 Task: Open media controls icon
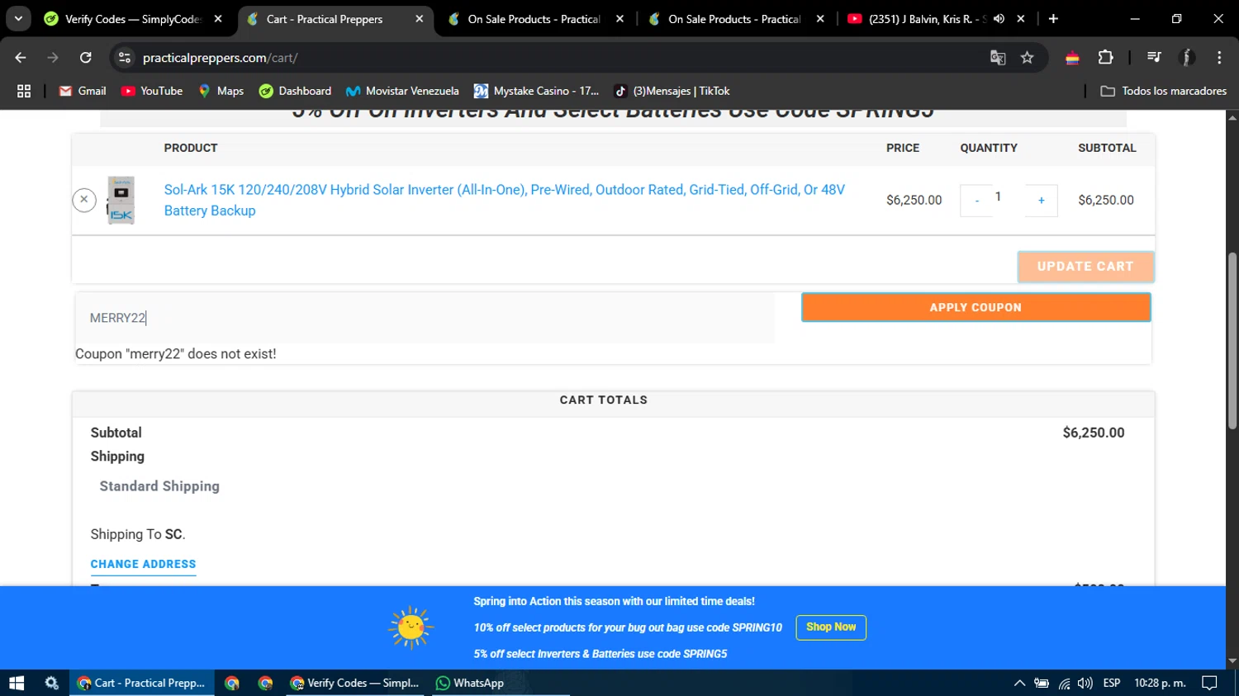pos(1154,58)
